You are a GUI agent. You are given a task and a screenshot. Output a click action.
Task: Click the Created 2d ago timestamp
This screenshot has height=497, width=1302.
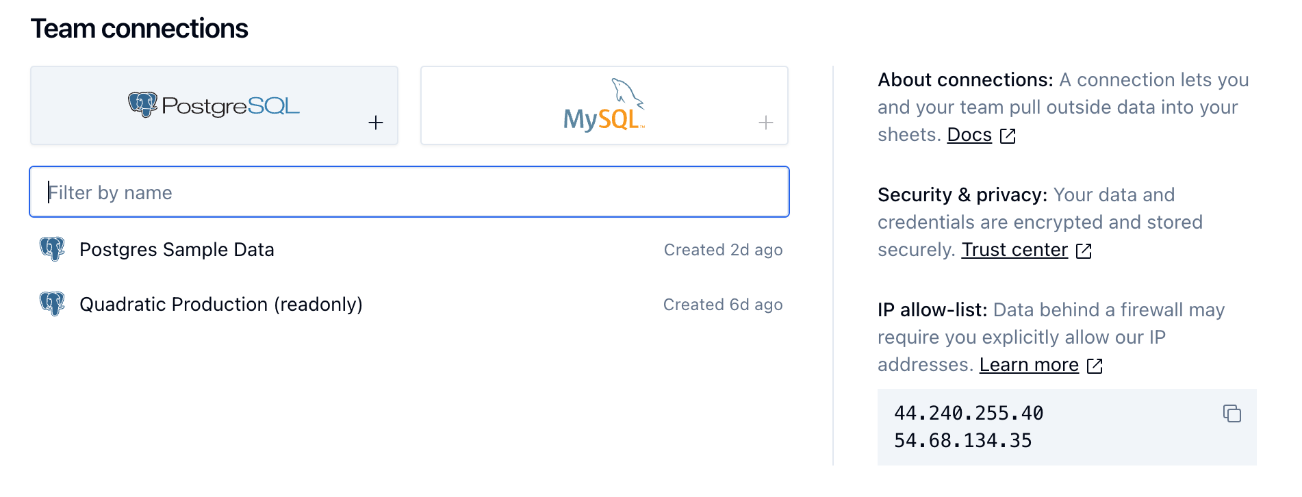click(x=723, y=249)
